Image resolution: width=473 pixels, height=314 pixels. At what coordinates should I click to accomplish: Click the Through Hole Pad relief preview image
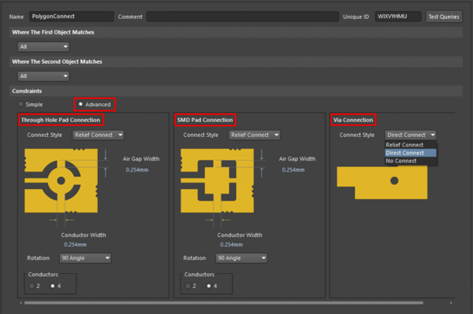[61, 181]
